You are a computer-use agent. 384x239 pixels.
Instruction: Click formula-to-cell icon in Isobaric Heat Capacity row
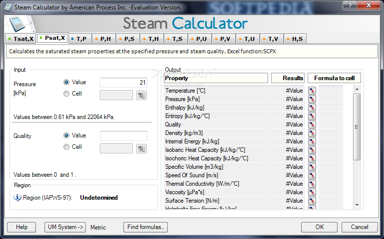(x=312, y=150)
